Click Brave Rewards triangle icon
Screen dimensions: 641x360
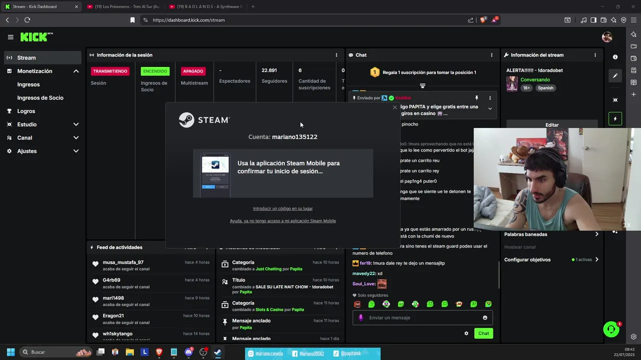[495, 20]
